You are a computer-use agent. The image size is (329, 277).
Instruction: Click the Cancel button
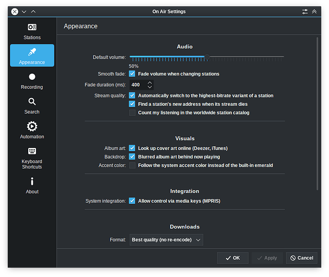point(301,258)
